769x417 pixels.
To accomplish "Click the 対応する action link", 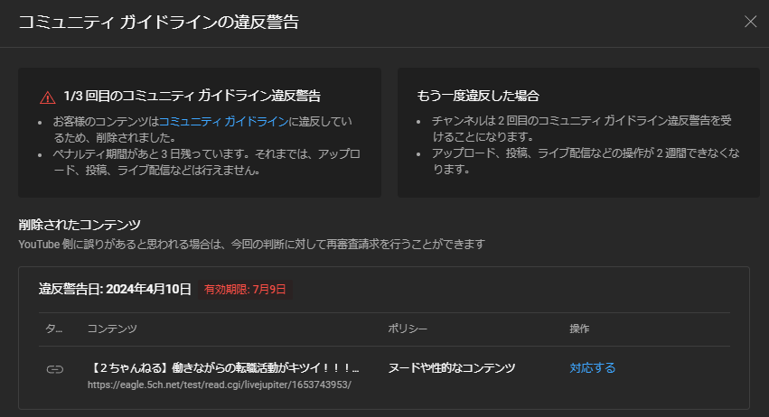I will 592,368.
